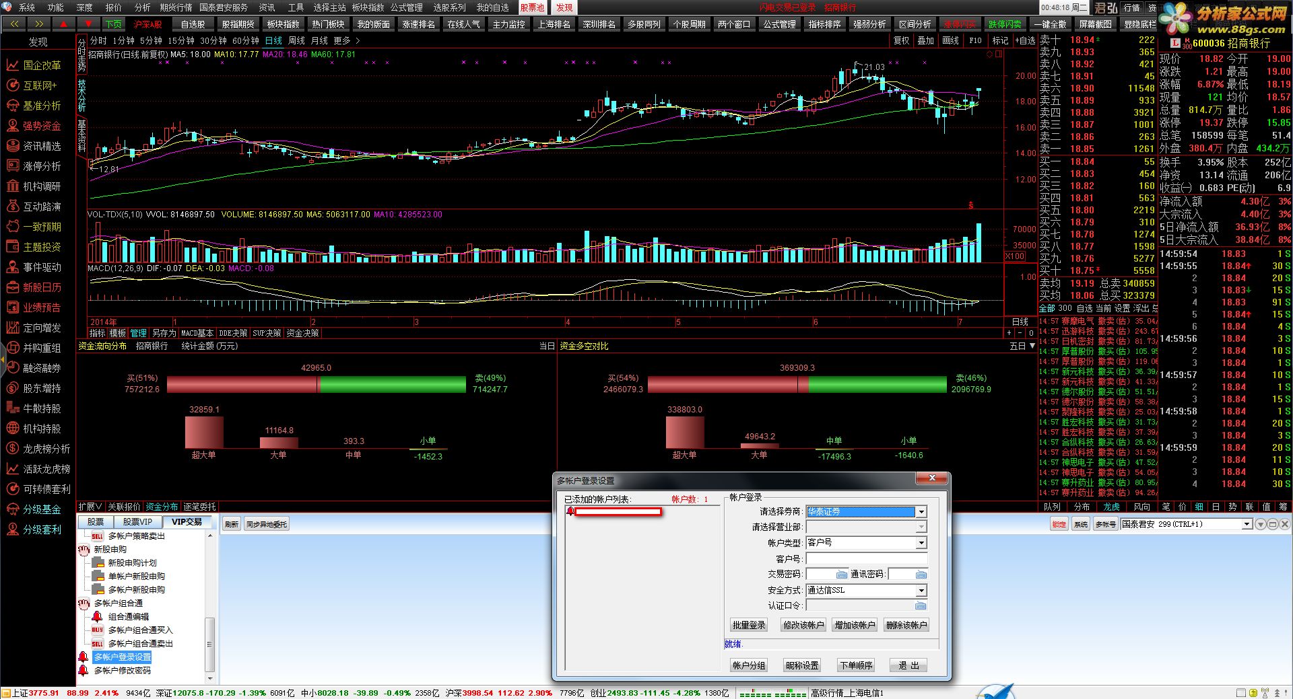The height and width of the screenshot is (699, 1293).
Task: Click 退出 in the login dialog
Action: (908, 665)
